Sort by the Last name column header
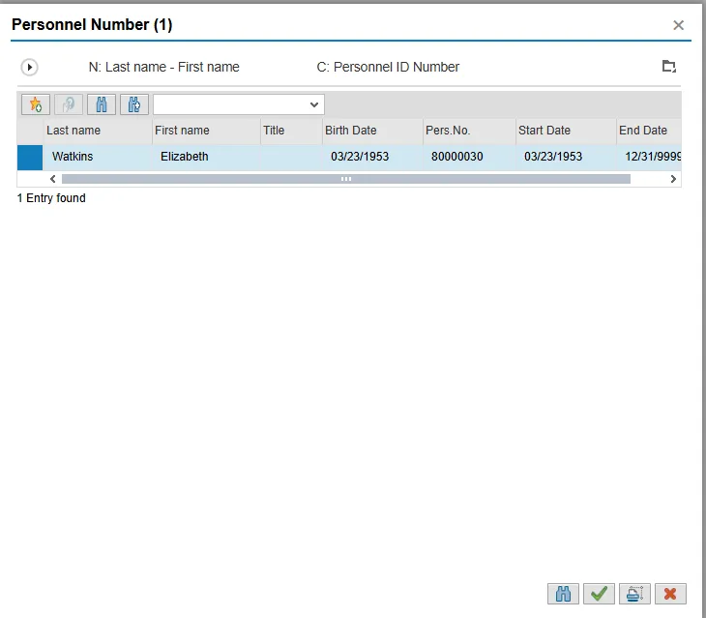706x618 pixels. [74, 131]
